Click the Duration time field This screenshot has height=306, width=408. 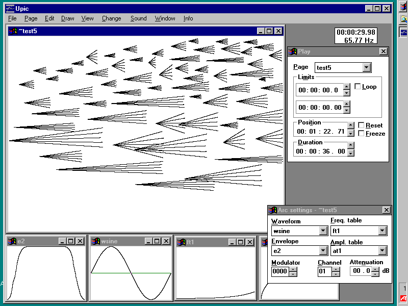321,151
